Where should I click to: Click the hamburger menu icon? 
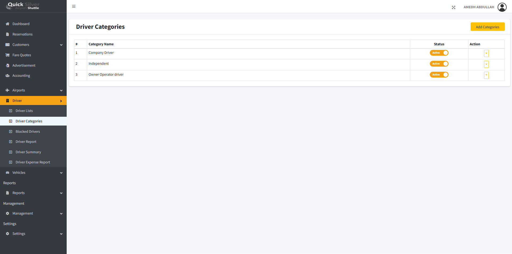click(x=74, y=6)
